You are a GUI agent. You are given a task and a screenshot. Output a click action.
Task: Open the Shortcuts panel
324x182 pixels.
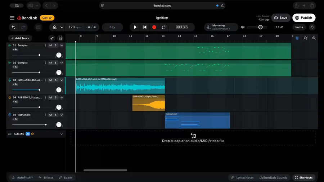coord(303,178)
